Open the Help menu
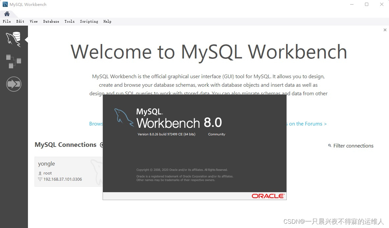 107,22
